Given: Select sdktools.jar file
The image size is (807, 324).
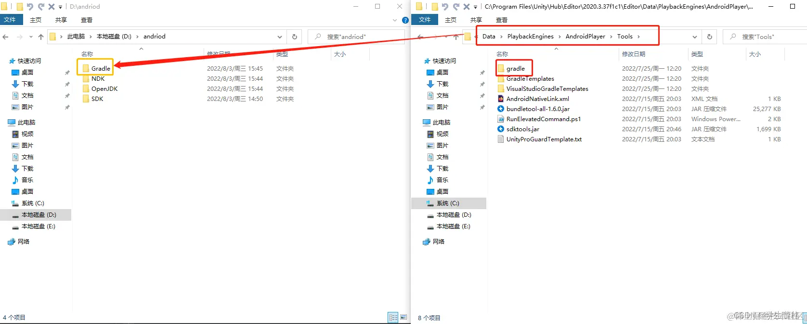Looking at the screenshot, I should pyautogui.click(x=523, y=129).
